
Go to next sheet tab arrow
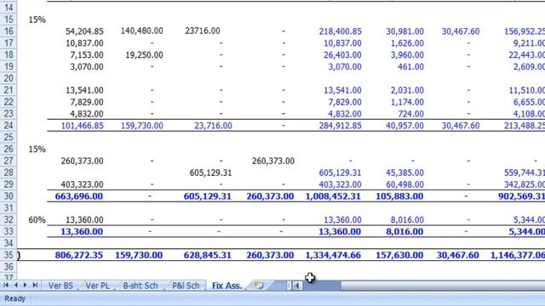(x=25, y=286)
